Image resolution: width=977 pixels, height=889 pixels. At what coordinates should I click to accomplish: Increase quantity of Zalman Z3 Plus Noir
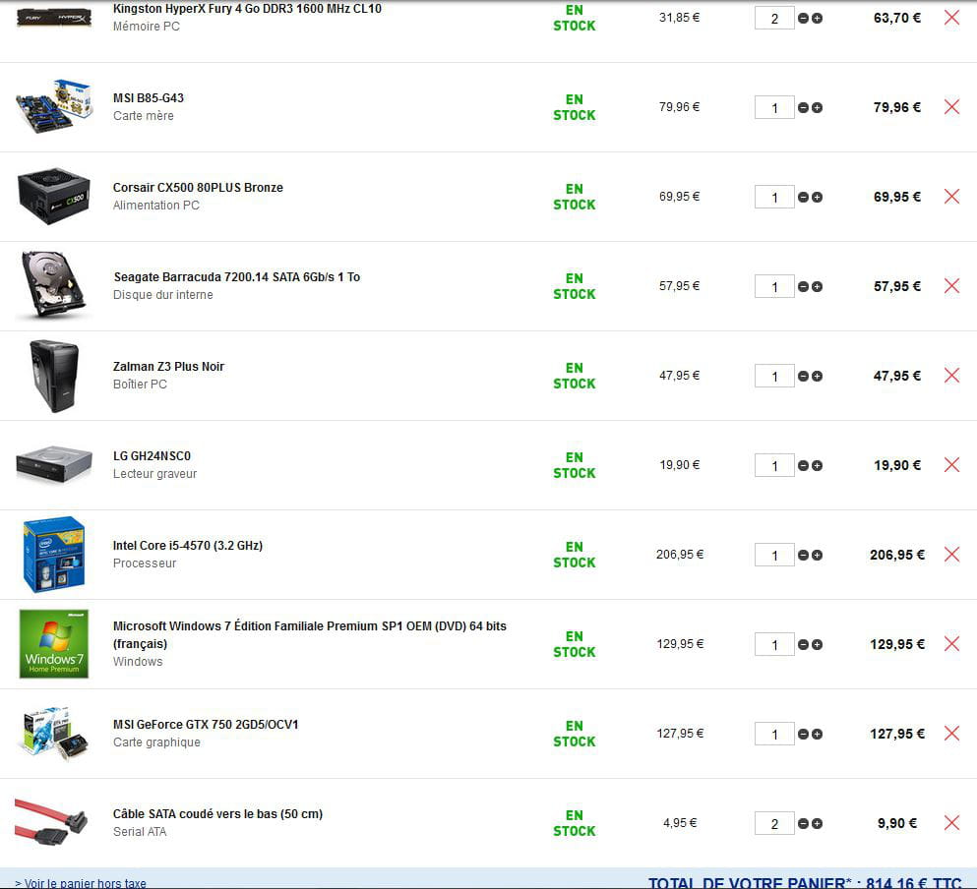[817, 377]
